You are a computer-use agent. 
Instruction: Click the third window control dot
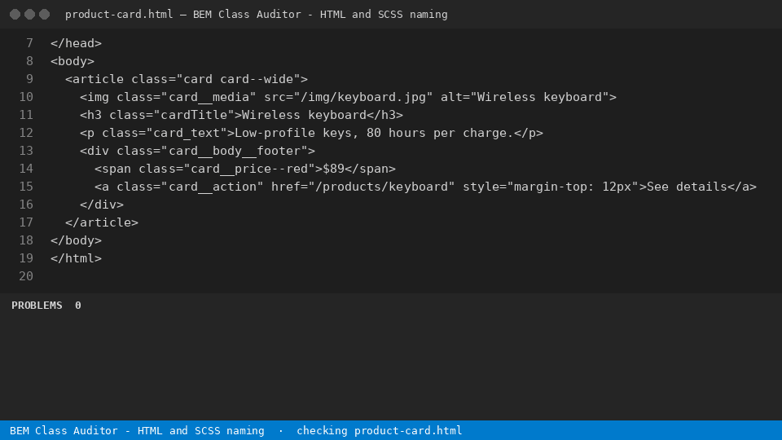point(44,15)
